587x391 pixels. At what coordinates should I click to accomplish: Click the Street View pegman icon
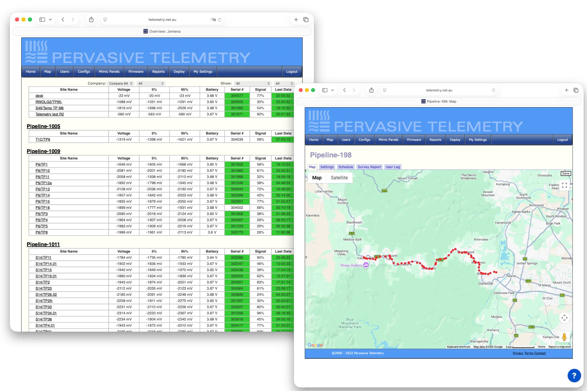coord(564,337)
